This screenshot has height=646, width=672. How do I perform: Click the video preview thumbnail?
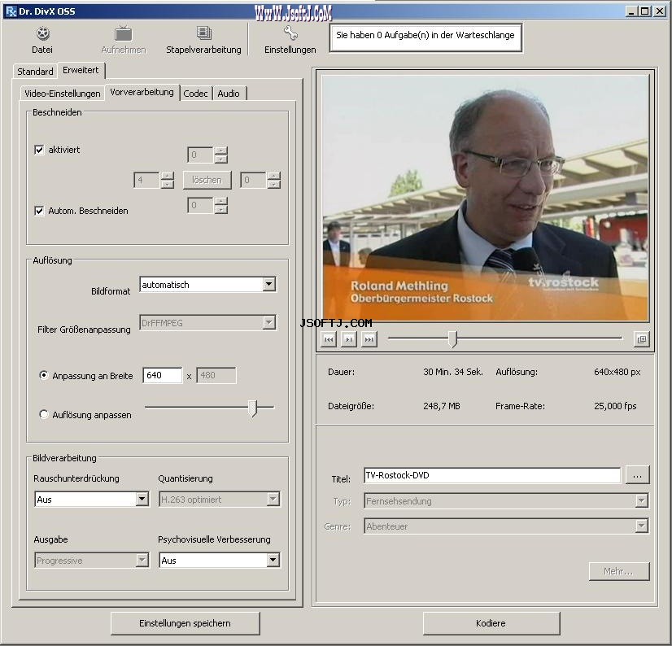coord(485,199)
